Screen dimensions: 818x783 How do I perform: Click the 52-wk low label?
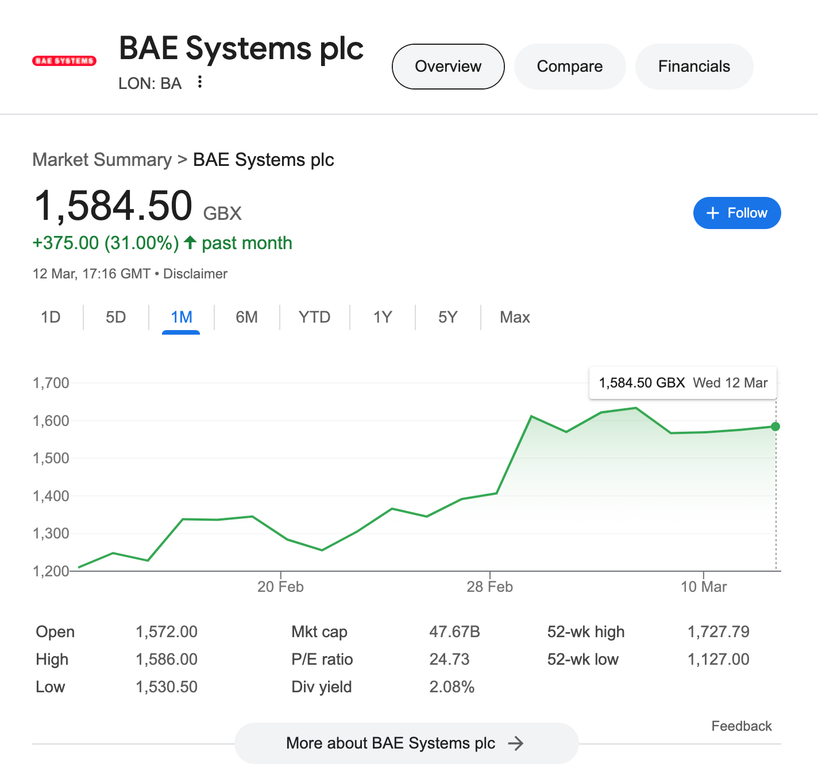[x=583, y=660]
